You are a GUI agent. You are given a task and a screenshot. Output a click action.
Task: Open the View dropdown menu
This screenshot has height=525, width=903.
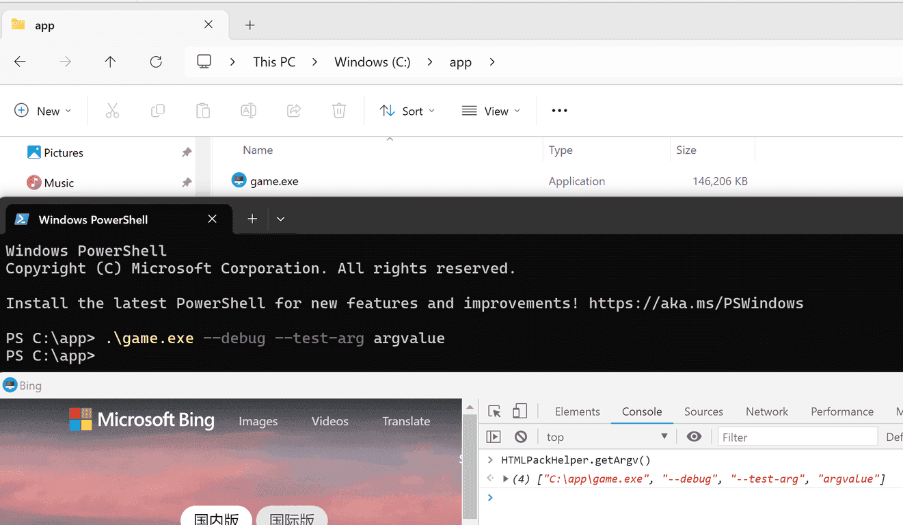(x=491, y=111)
